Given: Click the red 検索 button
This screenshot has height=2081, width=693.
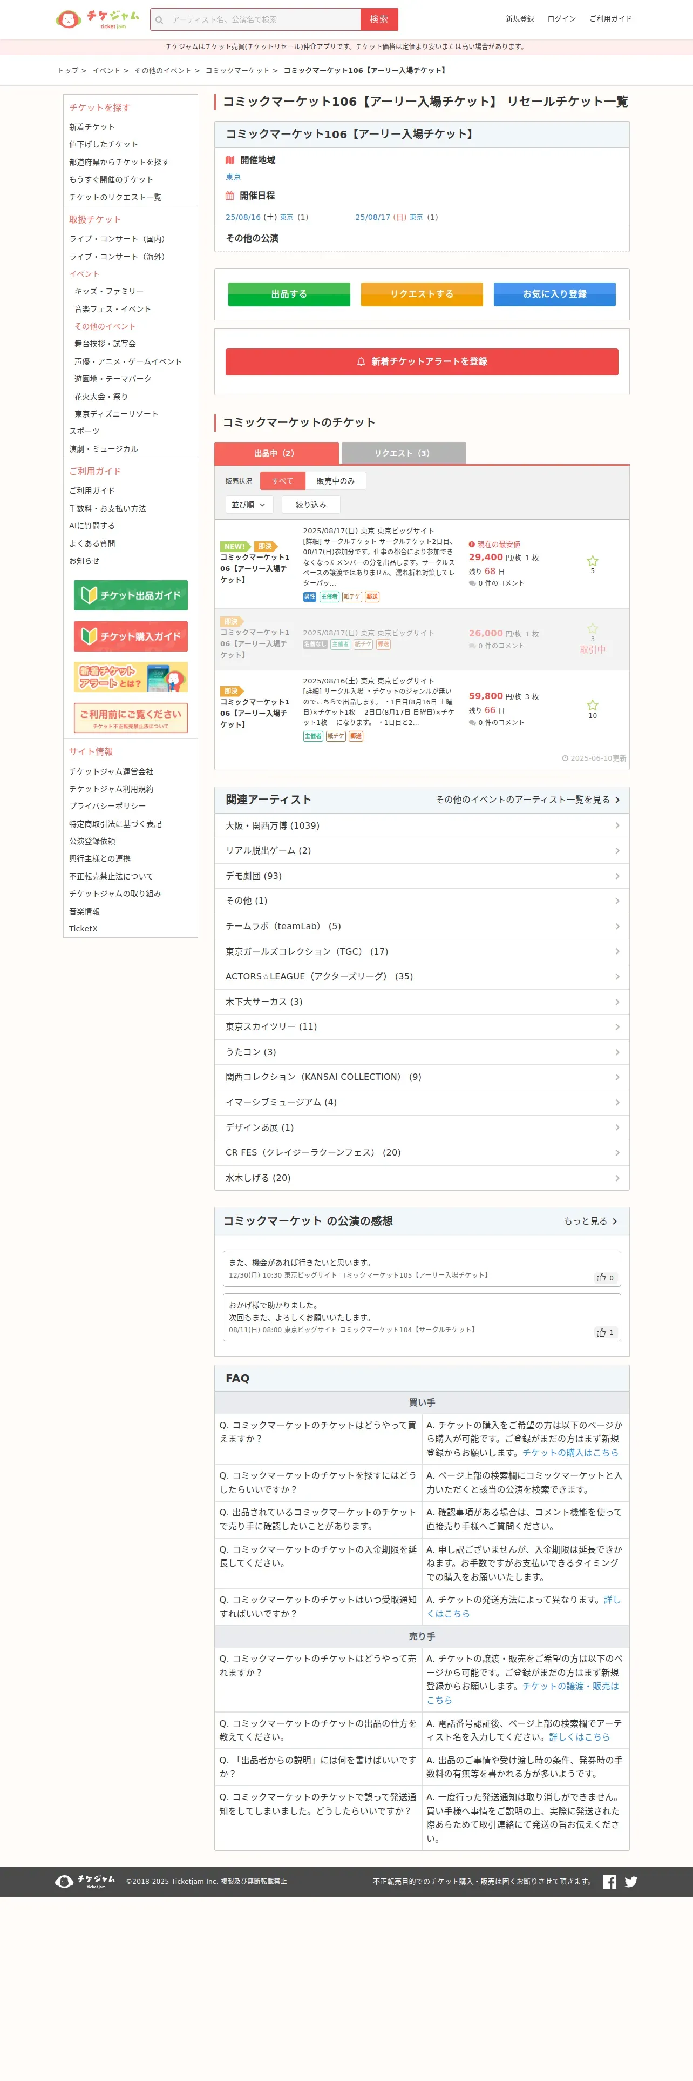Looking at the screenshot, I should tap(379, 19).
